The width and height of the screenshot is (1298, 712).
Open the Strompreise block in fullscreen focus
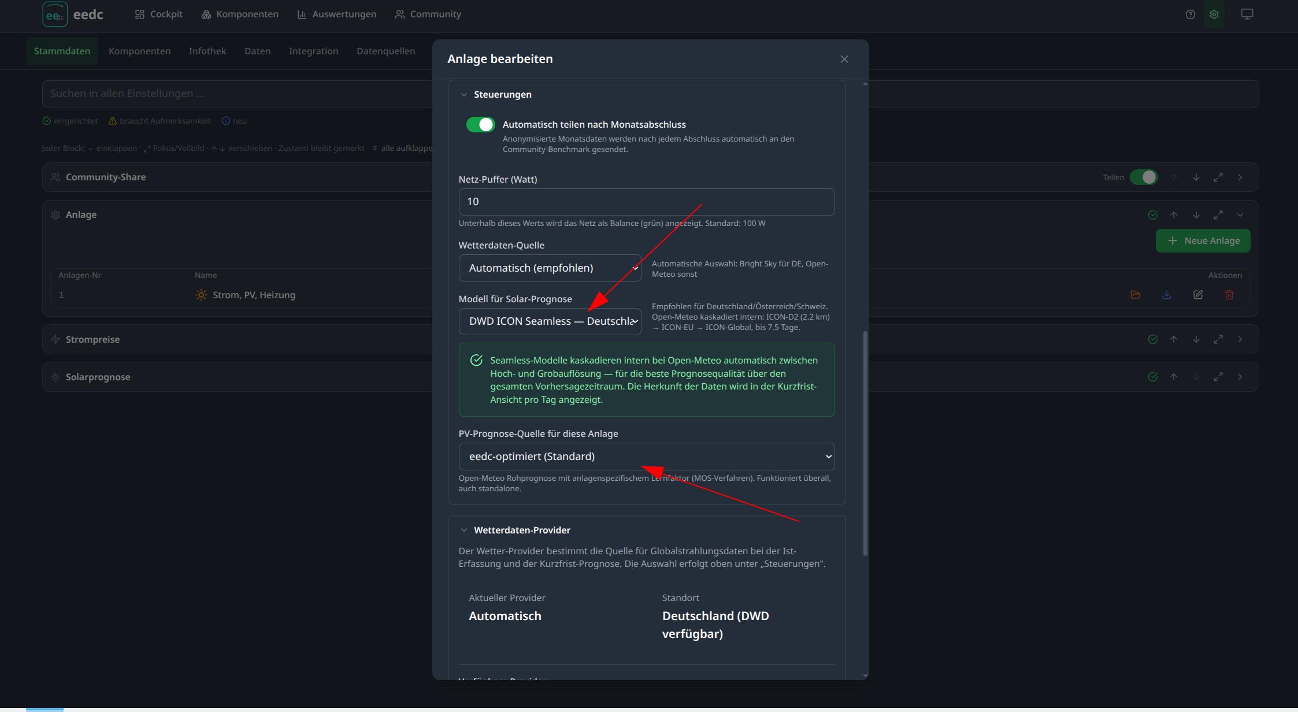[x=1218, y=339]
